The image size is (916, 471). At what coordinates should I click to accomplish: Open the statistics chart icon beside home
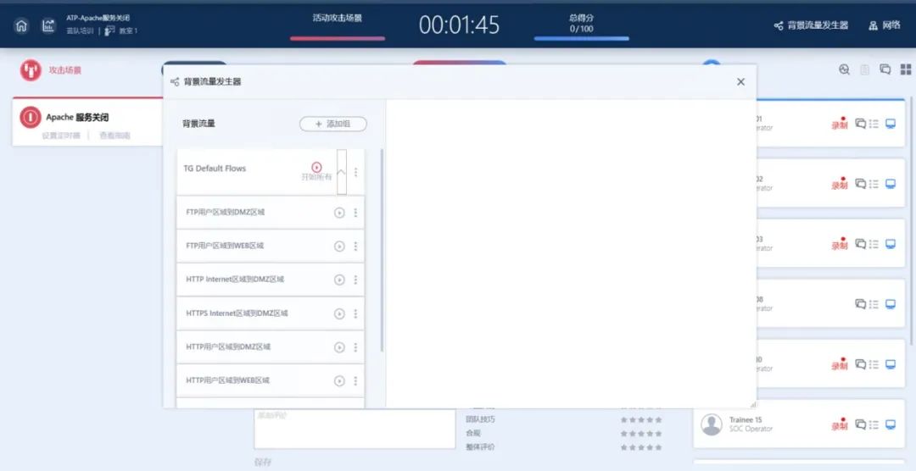click(48, 25)
